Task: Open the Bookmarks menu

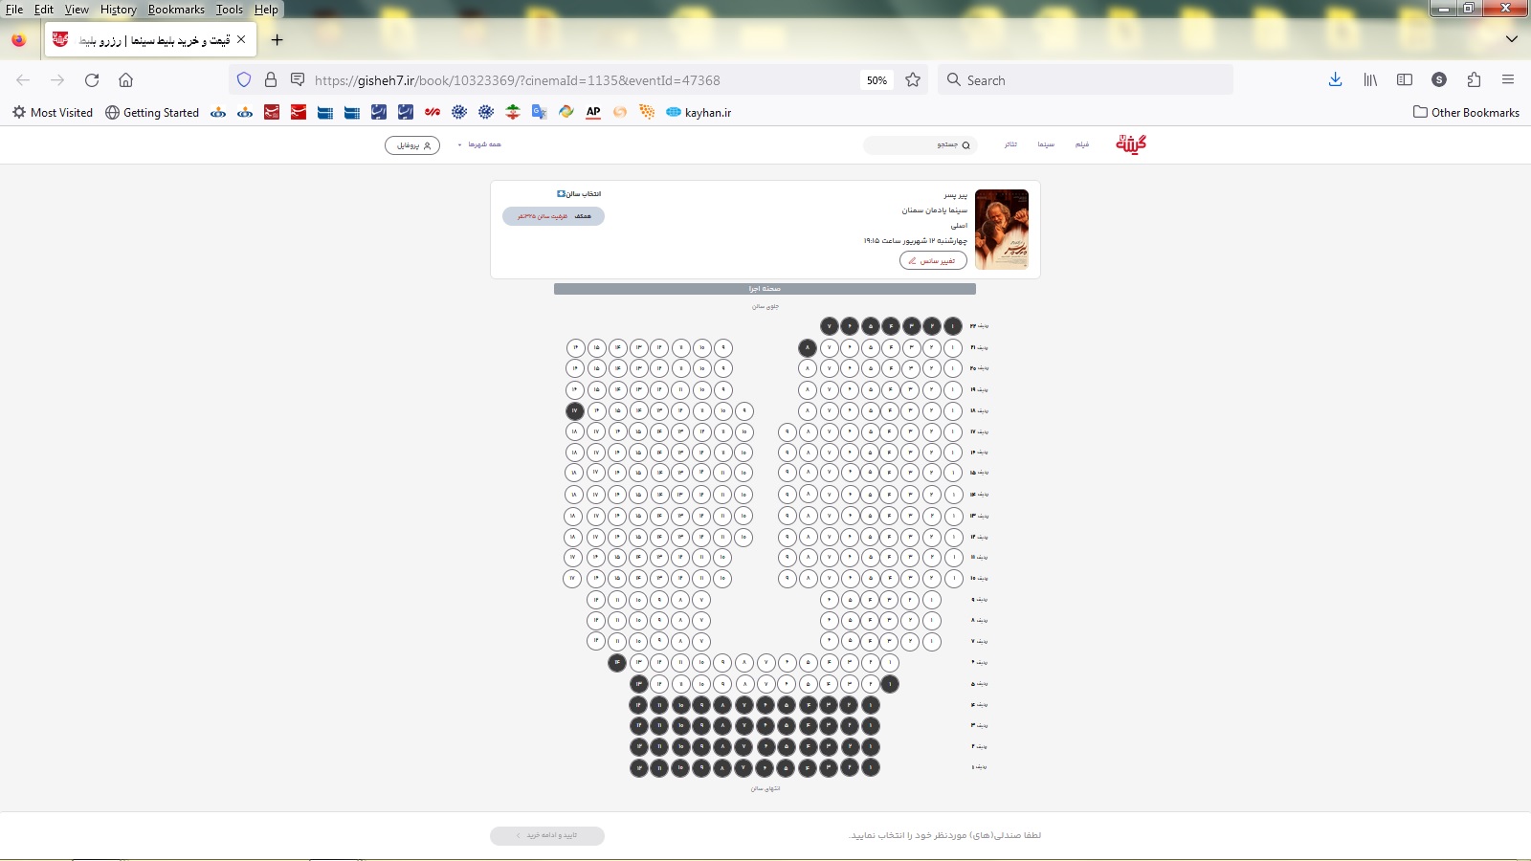Action: click(x=176, y=10)
